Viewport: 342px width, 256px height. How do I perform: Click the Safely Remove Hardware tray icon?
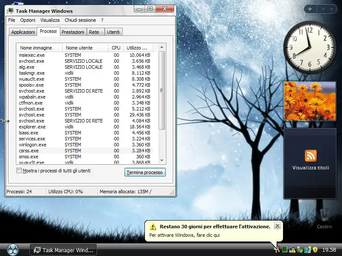tap(300, 250)
